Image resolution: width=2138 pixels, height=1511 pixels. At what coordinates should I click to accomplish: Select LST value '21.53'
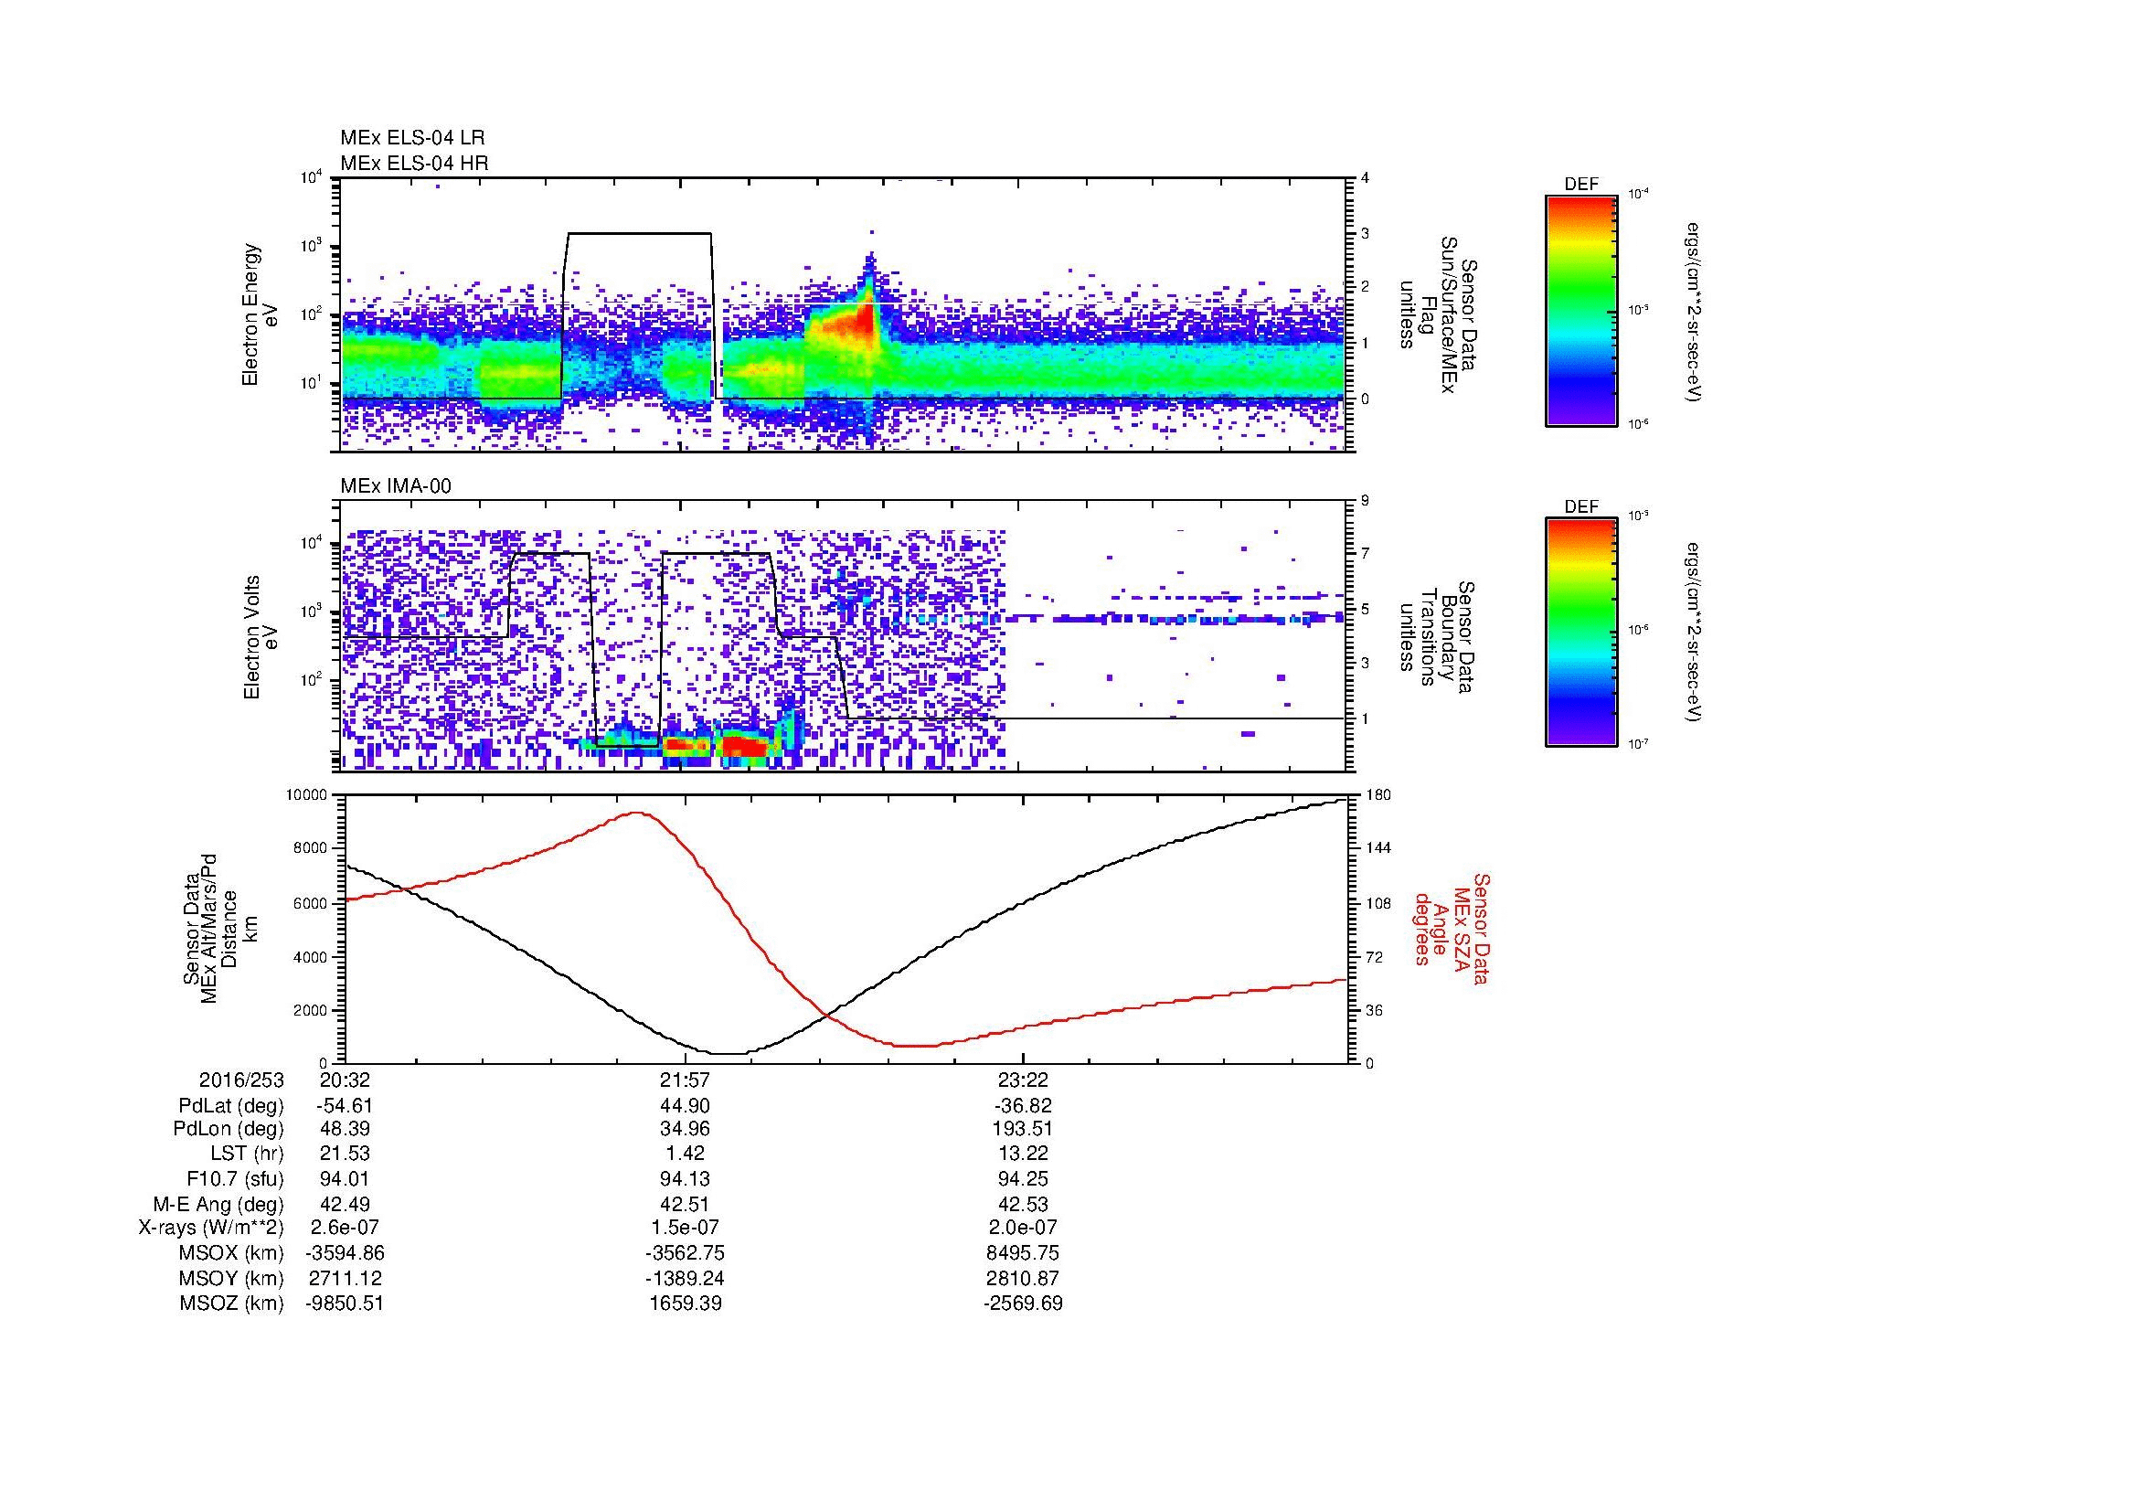tap(345, 1154)
